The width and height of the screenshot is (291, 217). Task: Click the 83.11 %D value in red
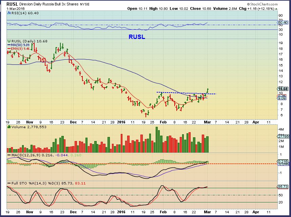tap(80, 183)
